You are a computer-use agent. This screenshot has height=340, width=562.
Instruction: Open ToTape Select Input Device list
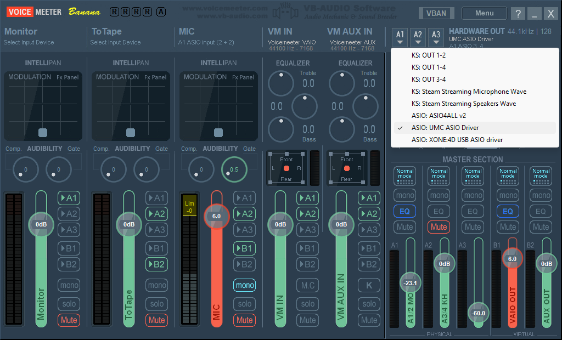[115, 42]
